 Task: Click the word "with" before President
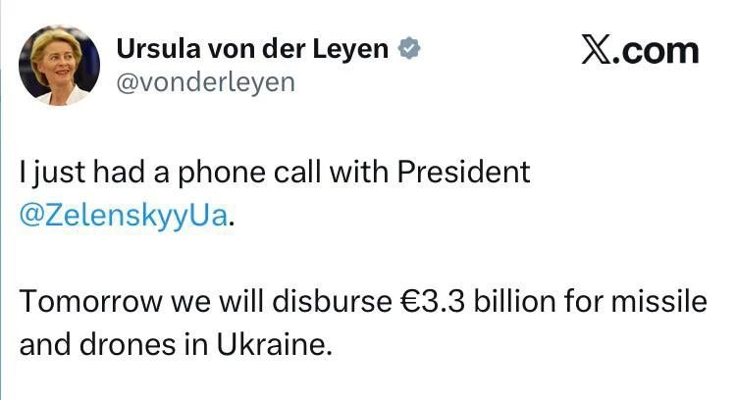[x=359, y=172]
